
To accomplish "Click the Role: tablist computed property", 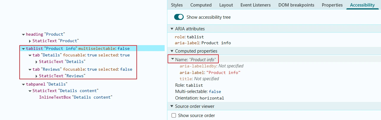I will (189, 85).
